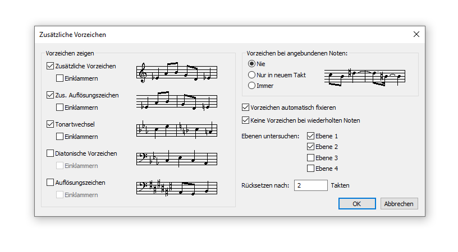
Task: Click the Auflösungszeichen naturals notation example
Action: [177, 188]
